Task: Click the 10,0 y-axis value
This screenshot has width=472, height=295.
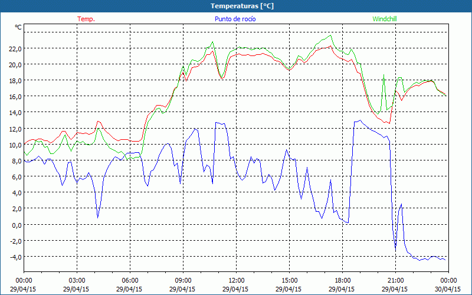Action: (15, 145)
